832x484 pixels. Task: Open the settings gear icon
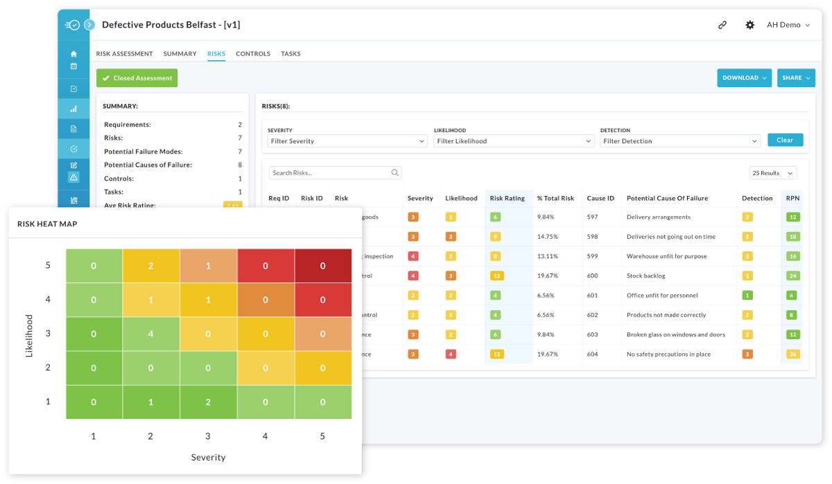tap(749, 24)
